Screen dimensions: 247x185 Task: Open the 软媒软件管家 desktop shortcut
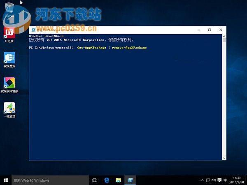point(9,85)
